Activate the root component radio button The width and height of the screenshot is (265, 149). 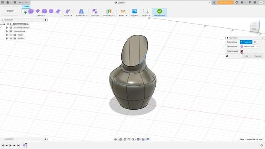click(27, 24)
